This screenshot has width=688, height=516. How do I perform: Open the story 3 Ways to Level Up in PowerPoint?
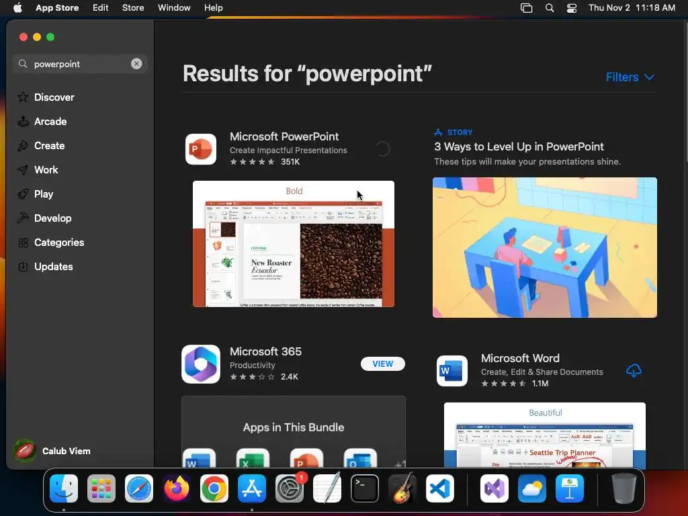[519, 146]
